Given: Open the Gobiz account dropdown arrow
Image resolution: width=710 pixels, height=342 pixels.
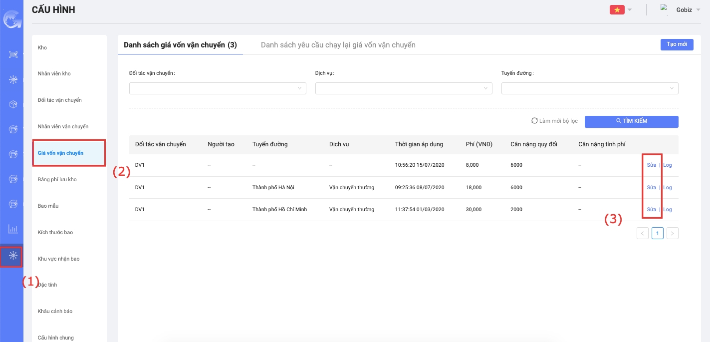Looking at the screenshot, I should pyautogui.click(x=698, y=10).
